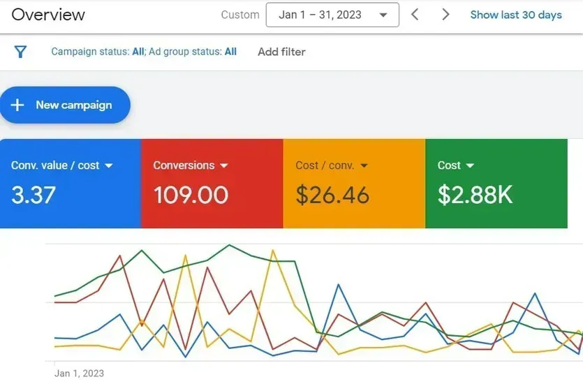Click the Jan 1, 2023 chart axis label
The width and height of the screenshot is (583, 384).
79,374
